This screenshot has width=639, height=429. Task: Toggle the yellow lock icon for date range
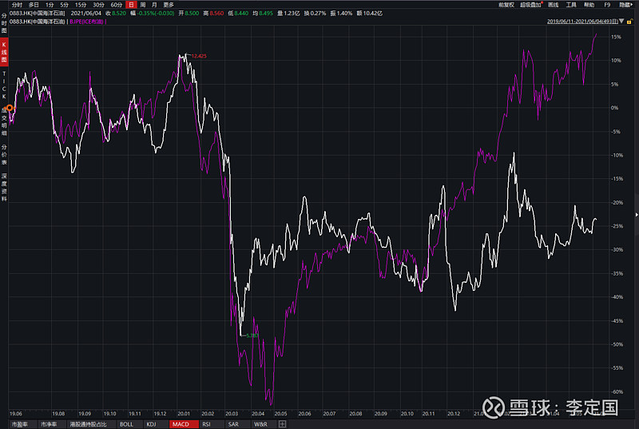[x=629, y=22]
